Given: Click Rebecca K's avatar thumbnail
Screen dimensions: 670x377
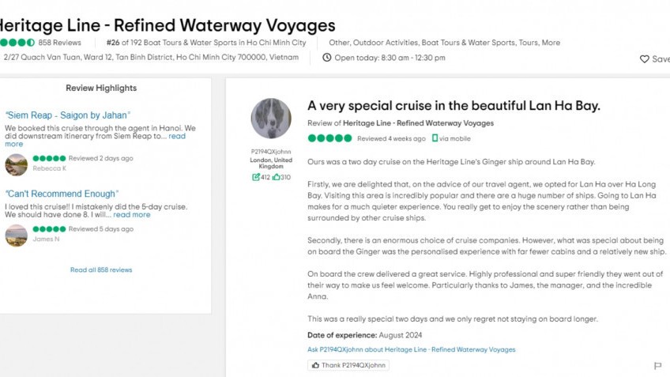Looking at the screenshot, I should (x=16, y=164).
